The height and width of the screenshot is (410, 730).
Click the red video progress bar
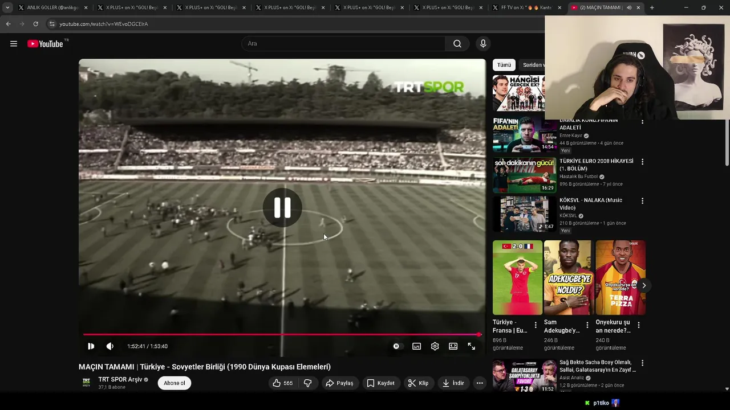282,335
